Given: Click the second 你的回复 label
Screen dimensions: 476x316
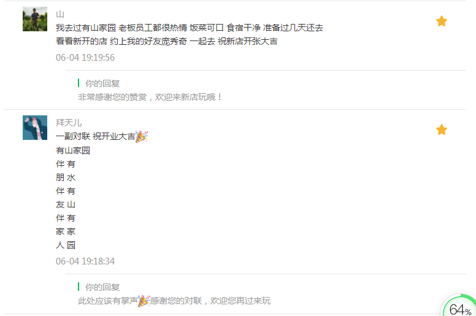Looking at the screenshot, I should [x=102, y=287].
